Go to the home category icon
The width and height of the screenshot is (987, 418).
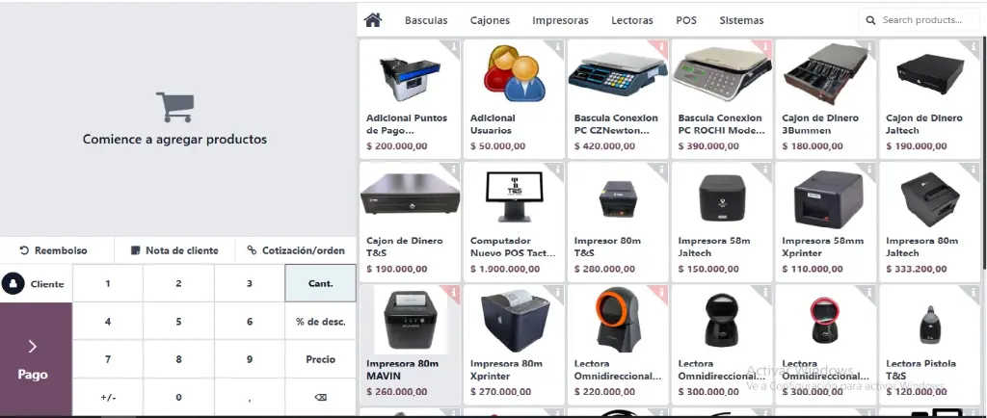373,20
